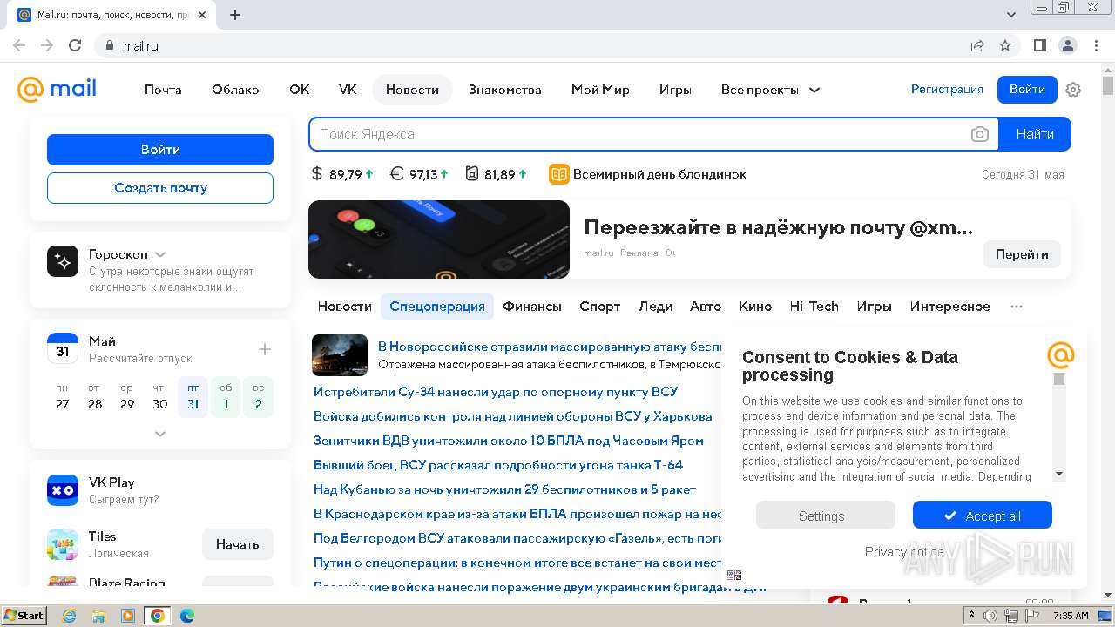Image resolution: width=1115 pixels, height=627 pixels.
Task: Expand the Все проекты dropdown
Action: click(770, 90)
